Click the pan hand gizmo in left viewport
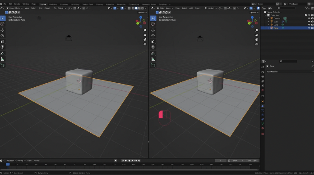The image size is (314, 175). click(145, 35)
